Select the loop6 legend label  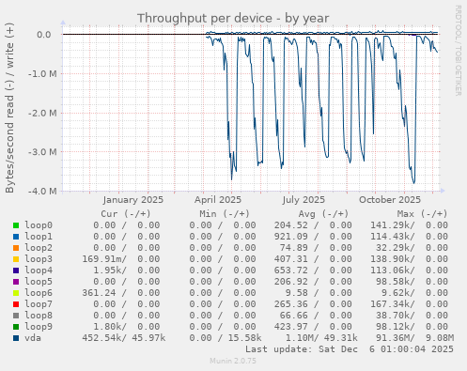(39, 293)
